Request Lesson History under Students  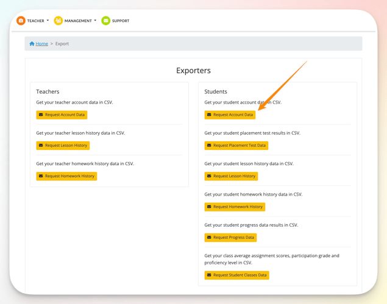click(231, 176)
